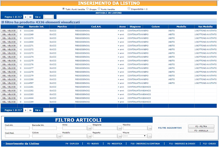Focus the Cod.Mod. filter field

coord(17,136)
